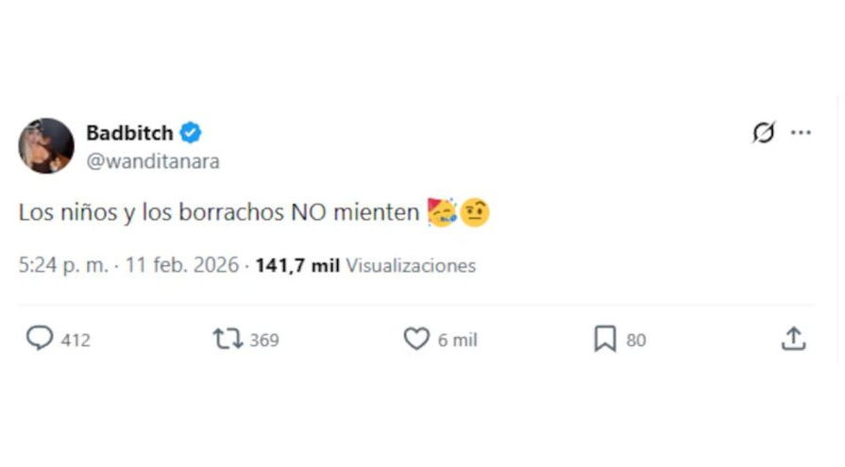845x467 pixels.
Task: Open the Badbitch profile avatar
Action: point(46,145)
